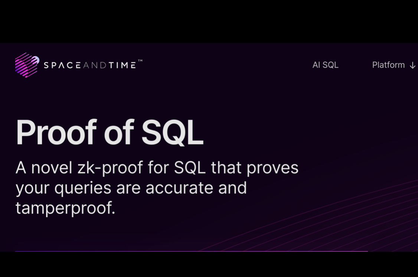This screenshot has width=418, height=277.
Task: Click the zk-proof description paragraph
Action: click(x=156, y=188)
